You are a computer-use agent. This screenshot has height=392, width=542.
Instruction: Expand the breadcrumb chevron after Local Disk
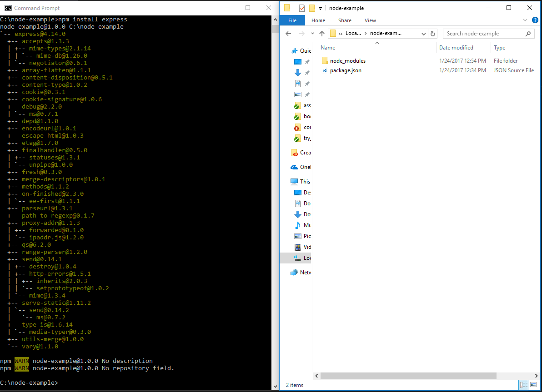[366, 33]
